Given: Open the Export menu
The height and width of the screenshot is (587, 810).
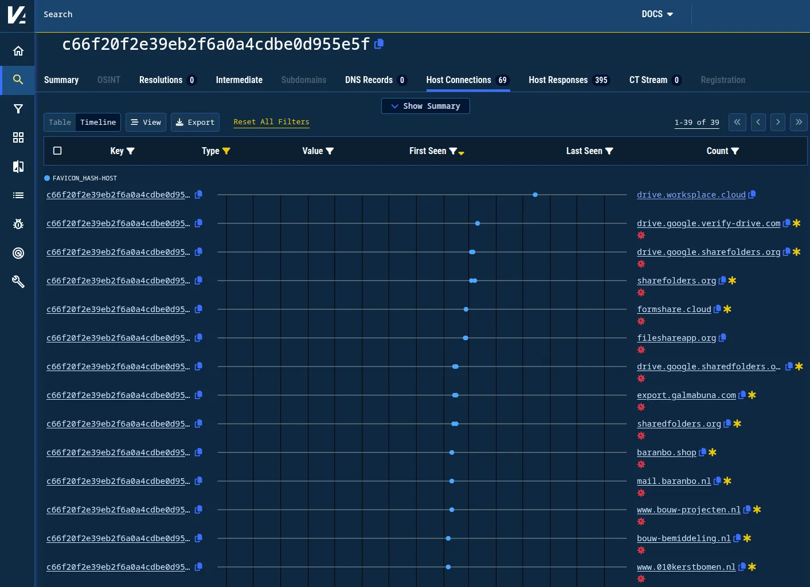Looking at the screenshot, I should click(195, 123).
